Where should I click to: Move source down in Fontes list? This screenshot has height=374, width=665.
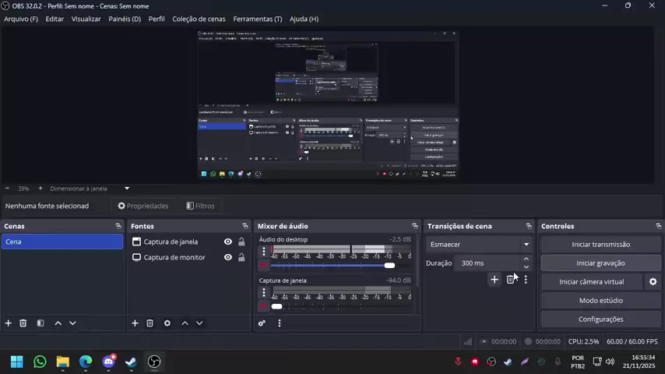click(x=199, y=323)
